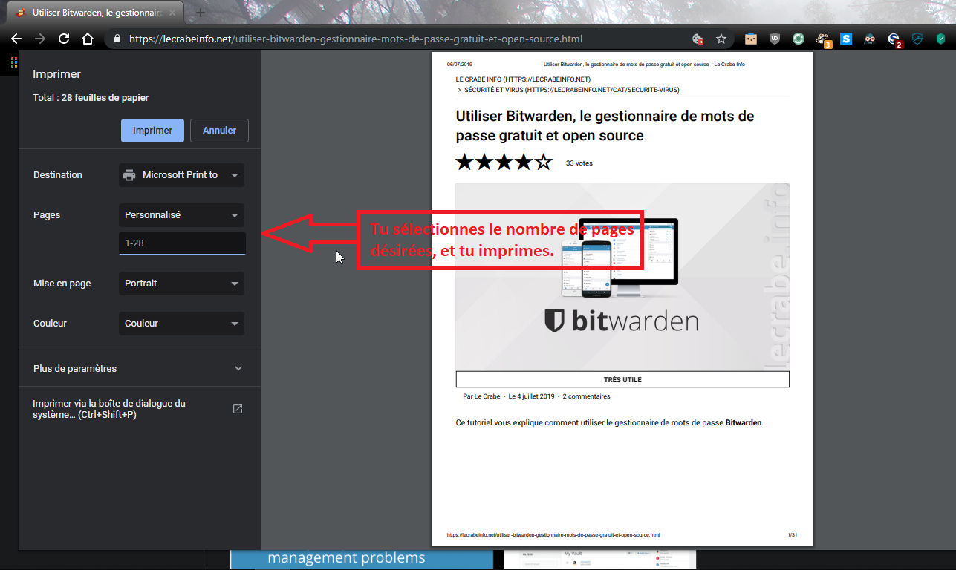This screenshot has height=570, width=956.
Task: Open the extension with orange badge 3
Action: tap(823, 39)
